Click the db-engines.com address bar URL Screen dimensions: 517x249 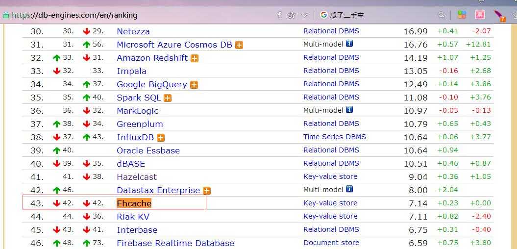click(x=74, y=15)
